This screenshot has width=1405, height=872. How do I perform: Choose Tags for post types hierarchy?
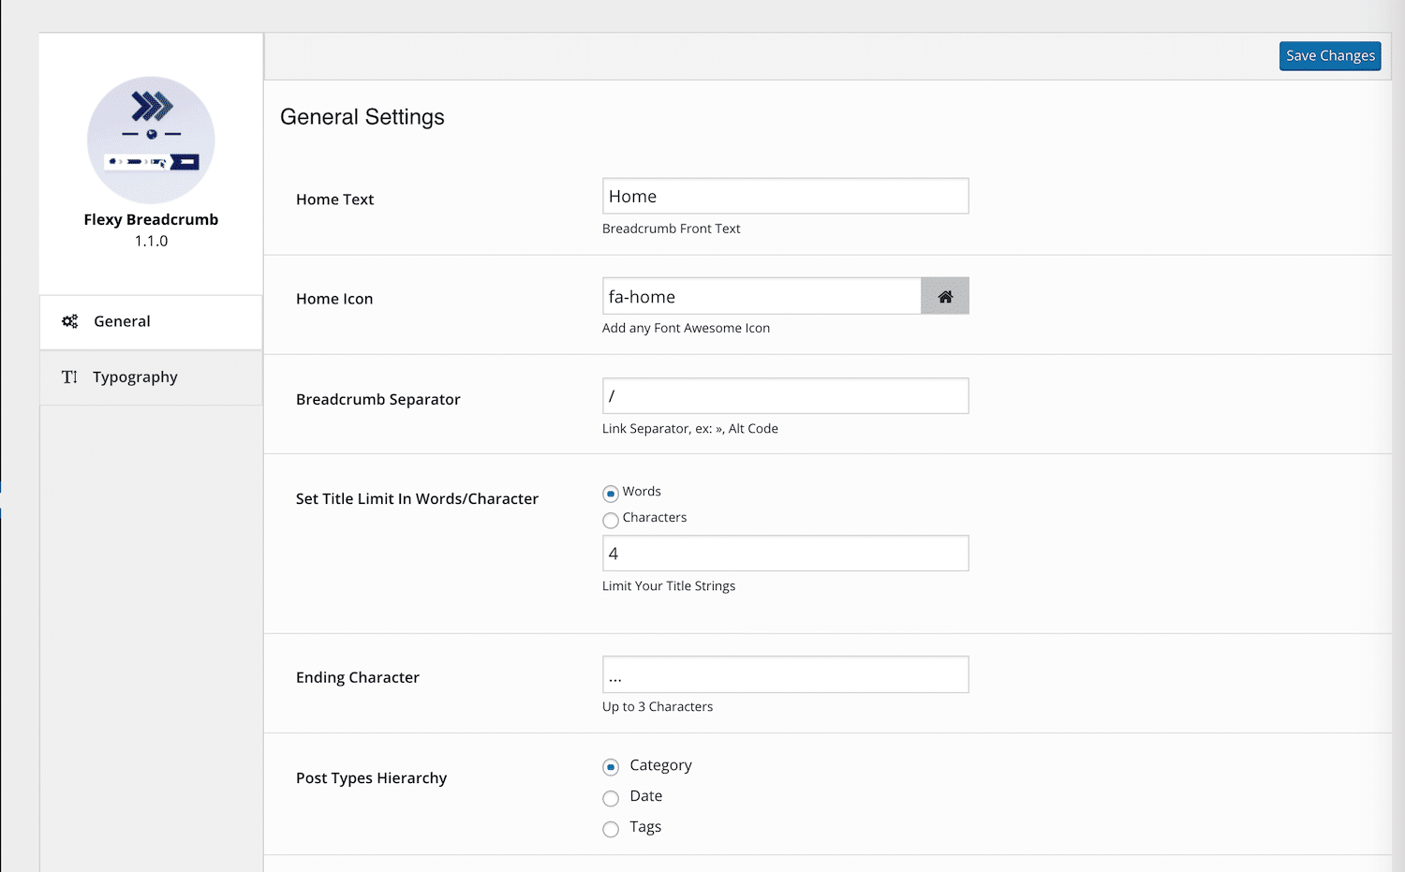point(611,829)
